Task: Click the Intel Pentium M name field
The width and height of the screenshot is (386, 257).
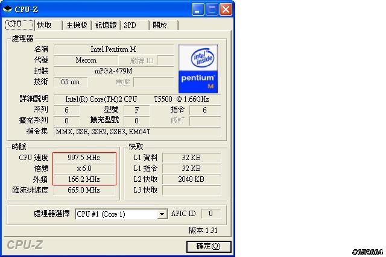Action: pyautogui.click(x=113, y=49)
